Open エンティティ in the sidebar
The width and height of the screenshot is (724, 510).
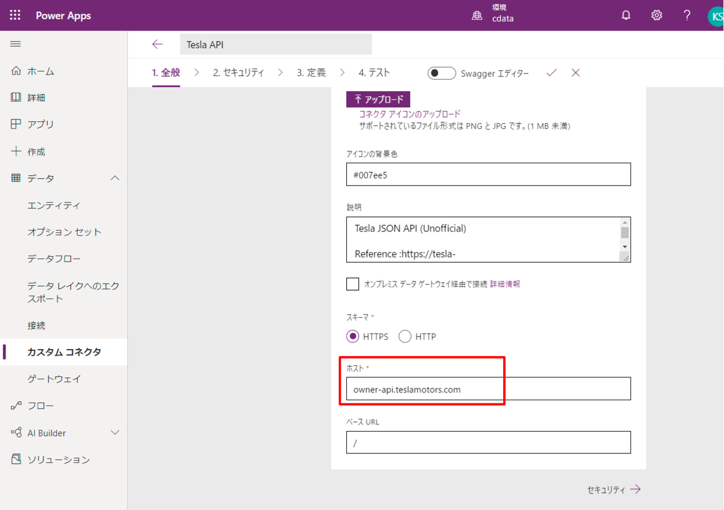tap(54, 205)
